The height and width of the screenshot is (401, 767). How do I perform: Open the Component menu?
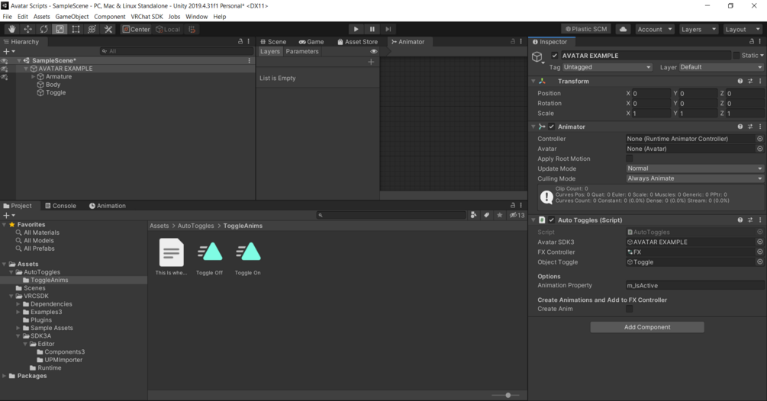tap(110, 17)
